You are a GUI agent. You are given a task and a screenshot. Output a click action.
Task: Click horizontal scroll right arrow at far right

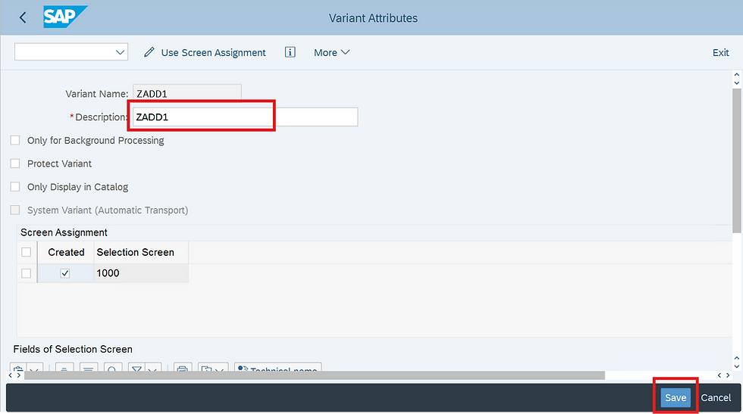[x=728, y=375]
